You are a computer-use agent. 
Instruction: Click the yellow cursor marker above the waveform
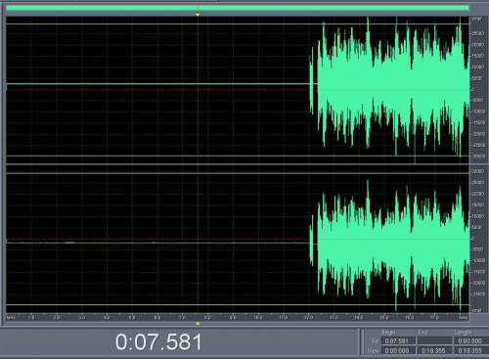(x=198, y=15)
